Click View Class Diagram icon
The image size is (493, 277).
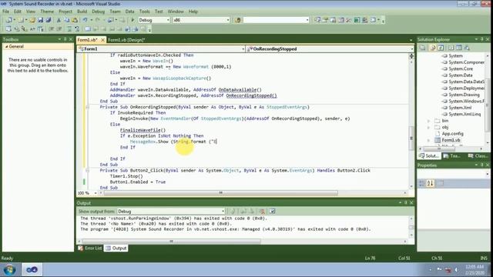(x=467, y=48)
